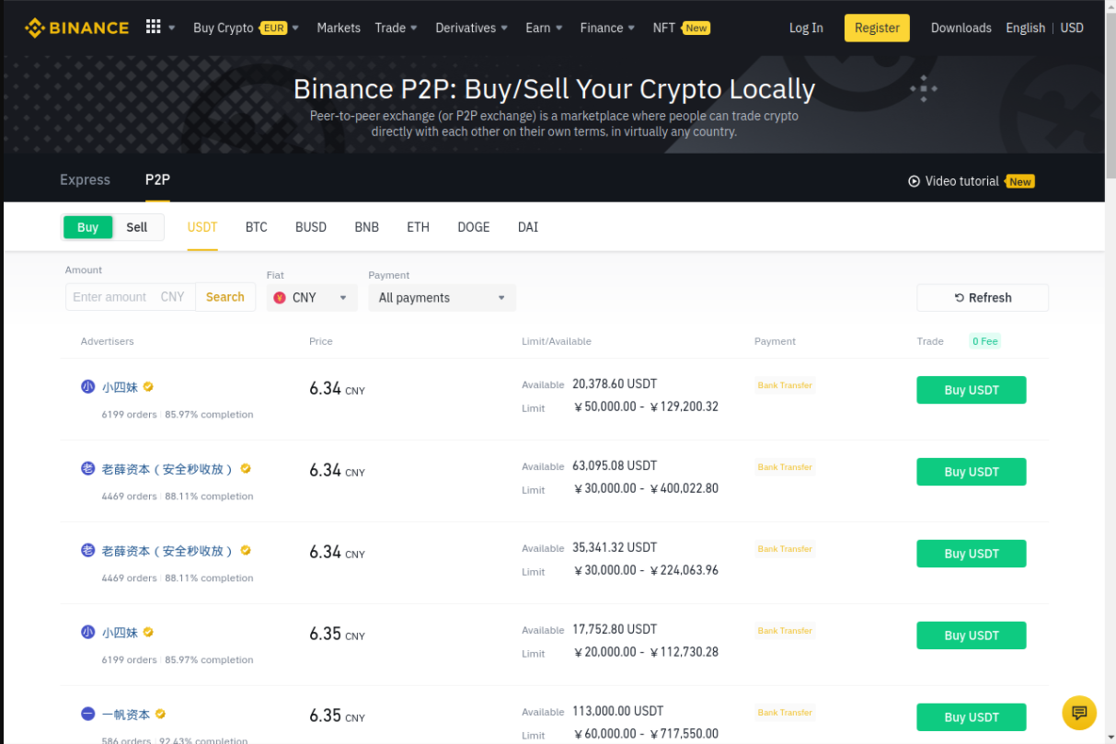Click the 0 Fee badge
The height and width of the screenshot is (744, 1116).
point(984,341)
